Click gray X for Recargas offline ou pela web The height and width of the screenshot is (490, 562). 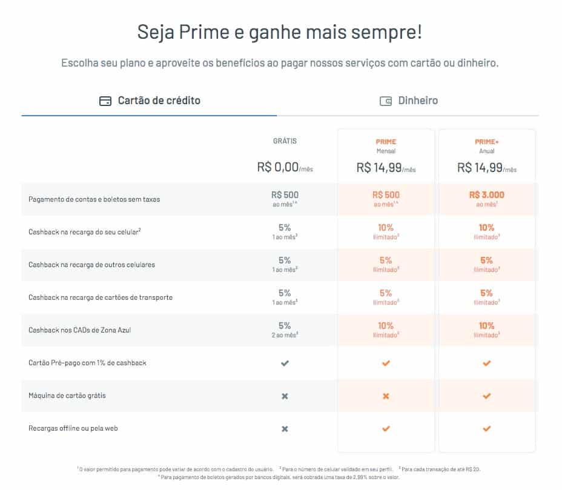pyautogui.click(x=285, y=429)
